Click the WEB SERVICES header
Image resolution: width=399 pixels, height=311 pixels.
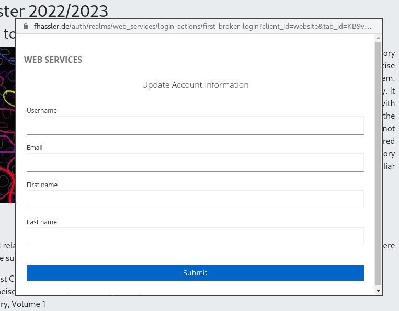[x=53, y=60]
